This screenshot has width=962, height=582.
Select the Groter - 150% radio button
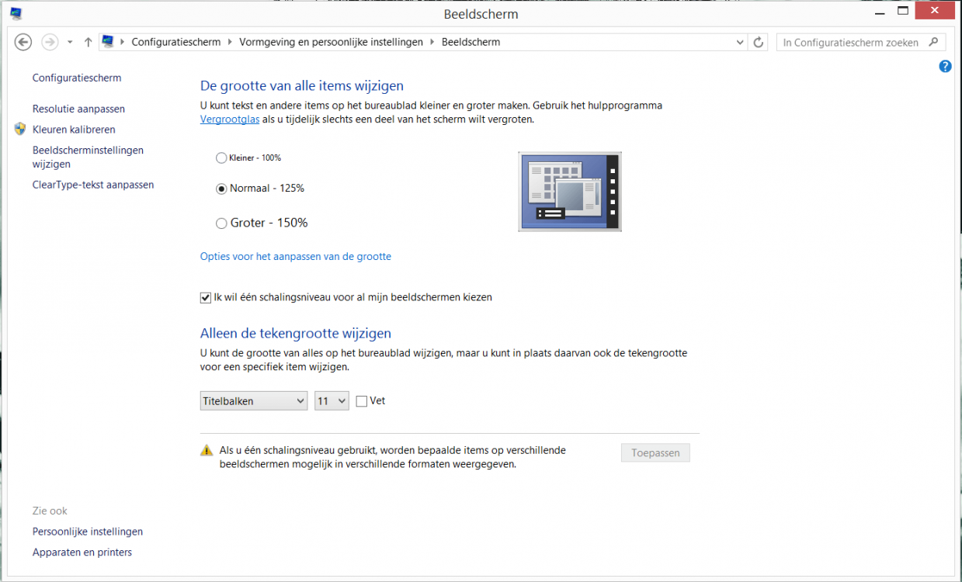coord(221,223)
